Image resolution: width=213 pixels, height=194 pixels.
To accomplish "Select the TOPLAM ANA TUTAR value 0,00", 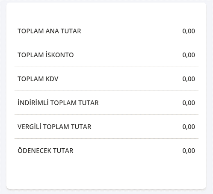I will pos(189,31).
